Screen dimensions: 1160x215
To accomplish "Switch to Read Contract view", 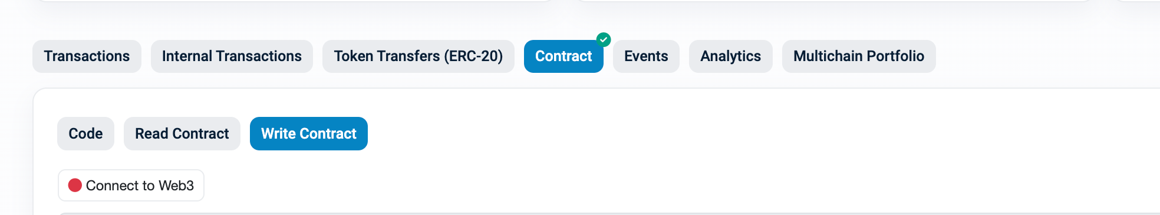I will point(182,134).
